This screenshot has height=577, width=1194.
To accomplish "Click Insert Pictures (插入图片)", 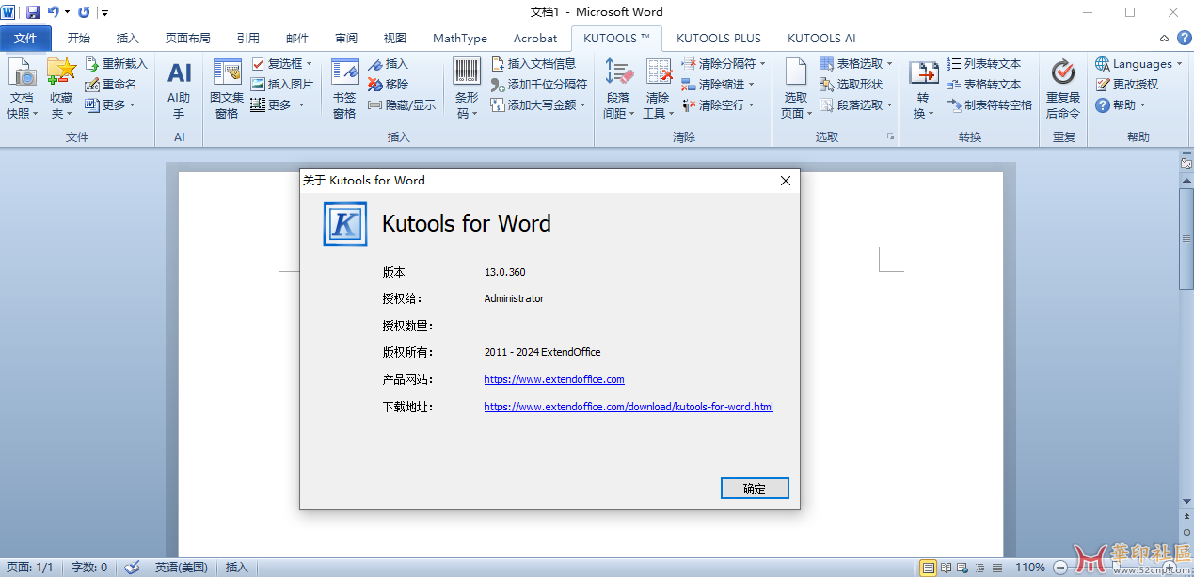I will click(x=282, y=85).
